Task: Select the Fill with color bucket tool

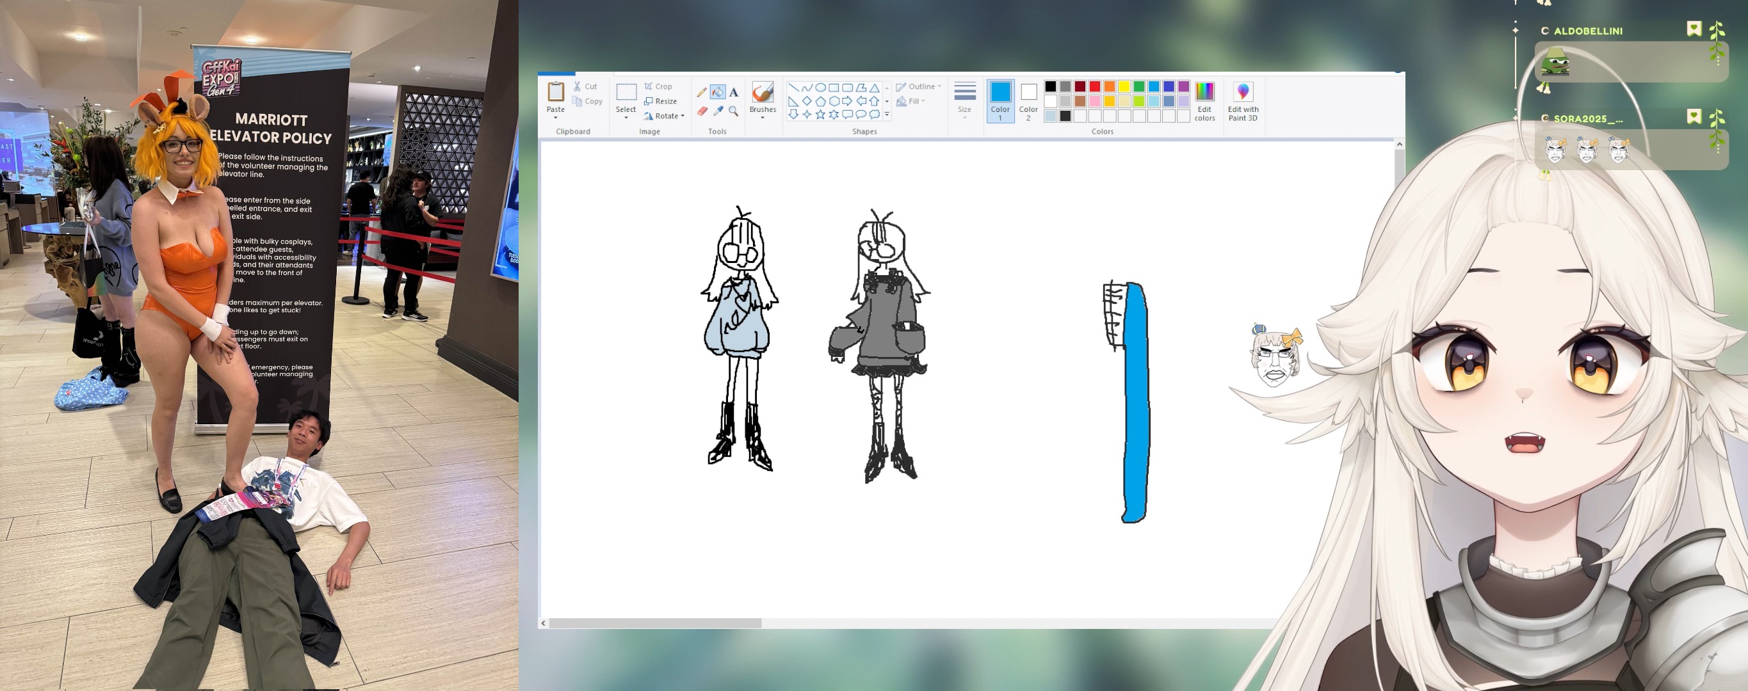Action: tap(717, 92)
